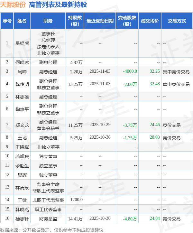The image size is (193, 233).
Task: Click the 11.25万 shareholding value
Action: click(75, 125)
